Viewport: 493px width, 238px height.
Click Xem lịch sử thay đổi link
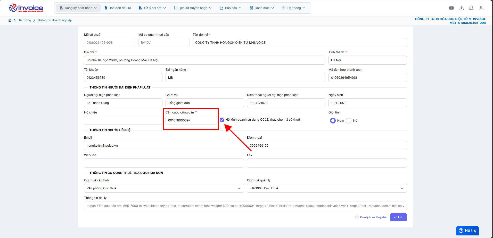(371, 217)
